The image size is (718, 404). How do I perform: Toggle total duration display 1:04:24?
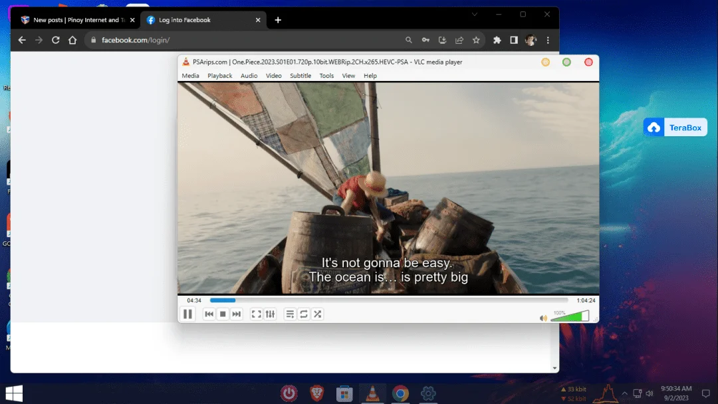(x=586, y=300)
